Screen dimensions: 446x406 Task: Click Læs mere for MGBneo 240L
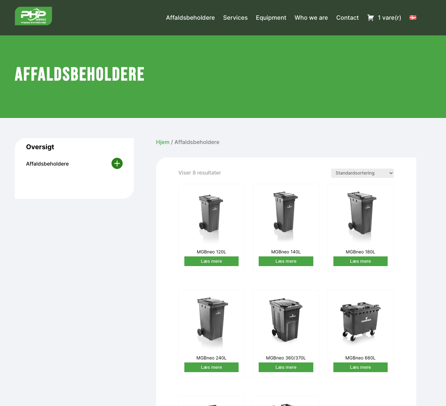pos(211,367)
